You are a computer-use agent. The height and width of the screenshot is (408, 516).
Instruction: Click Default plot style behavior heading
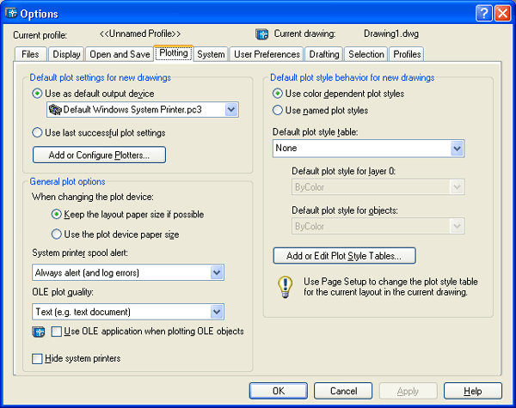pos(352,77)
